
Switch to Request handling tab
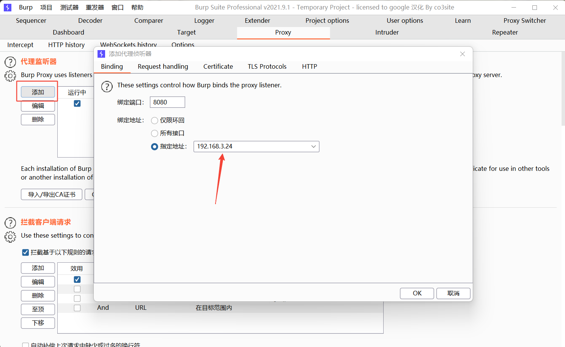tap(163, 66)
